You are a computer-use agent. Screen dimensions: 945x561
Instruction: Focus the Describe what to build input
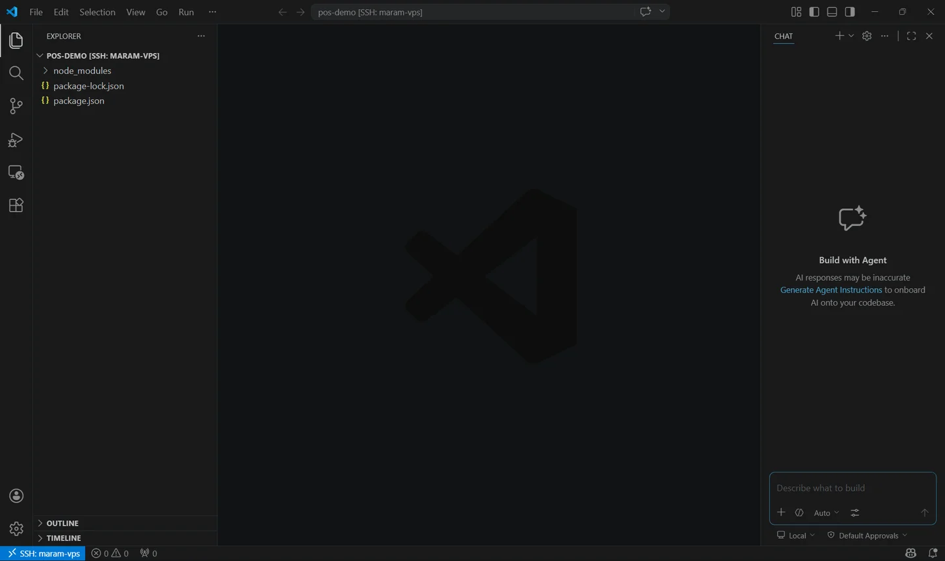point(852,488)
